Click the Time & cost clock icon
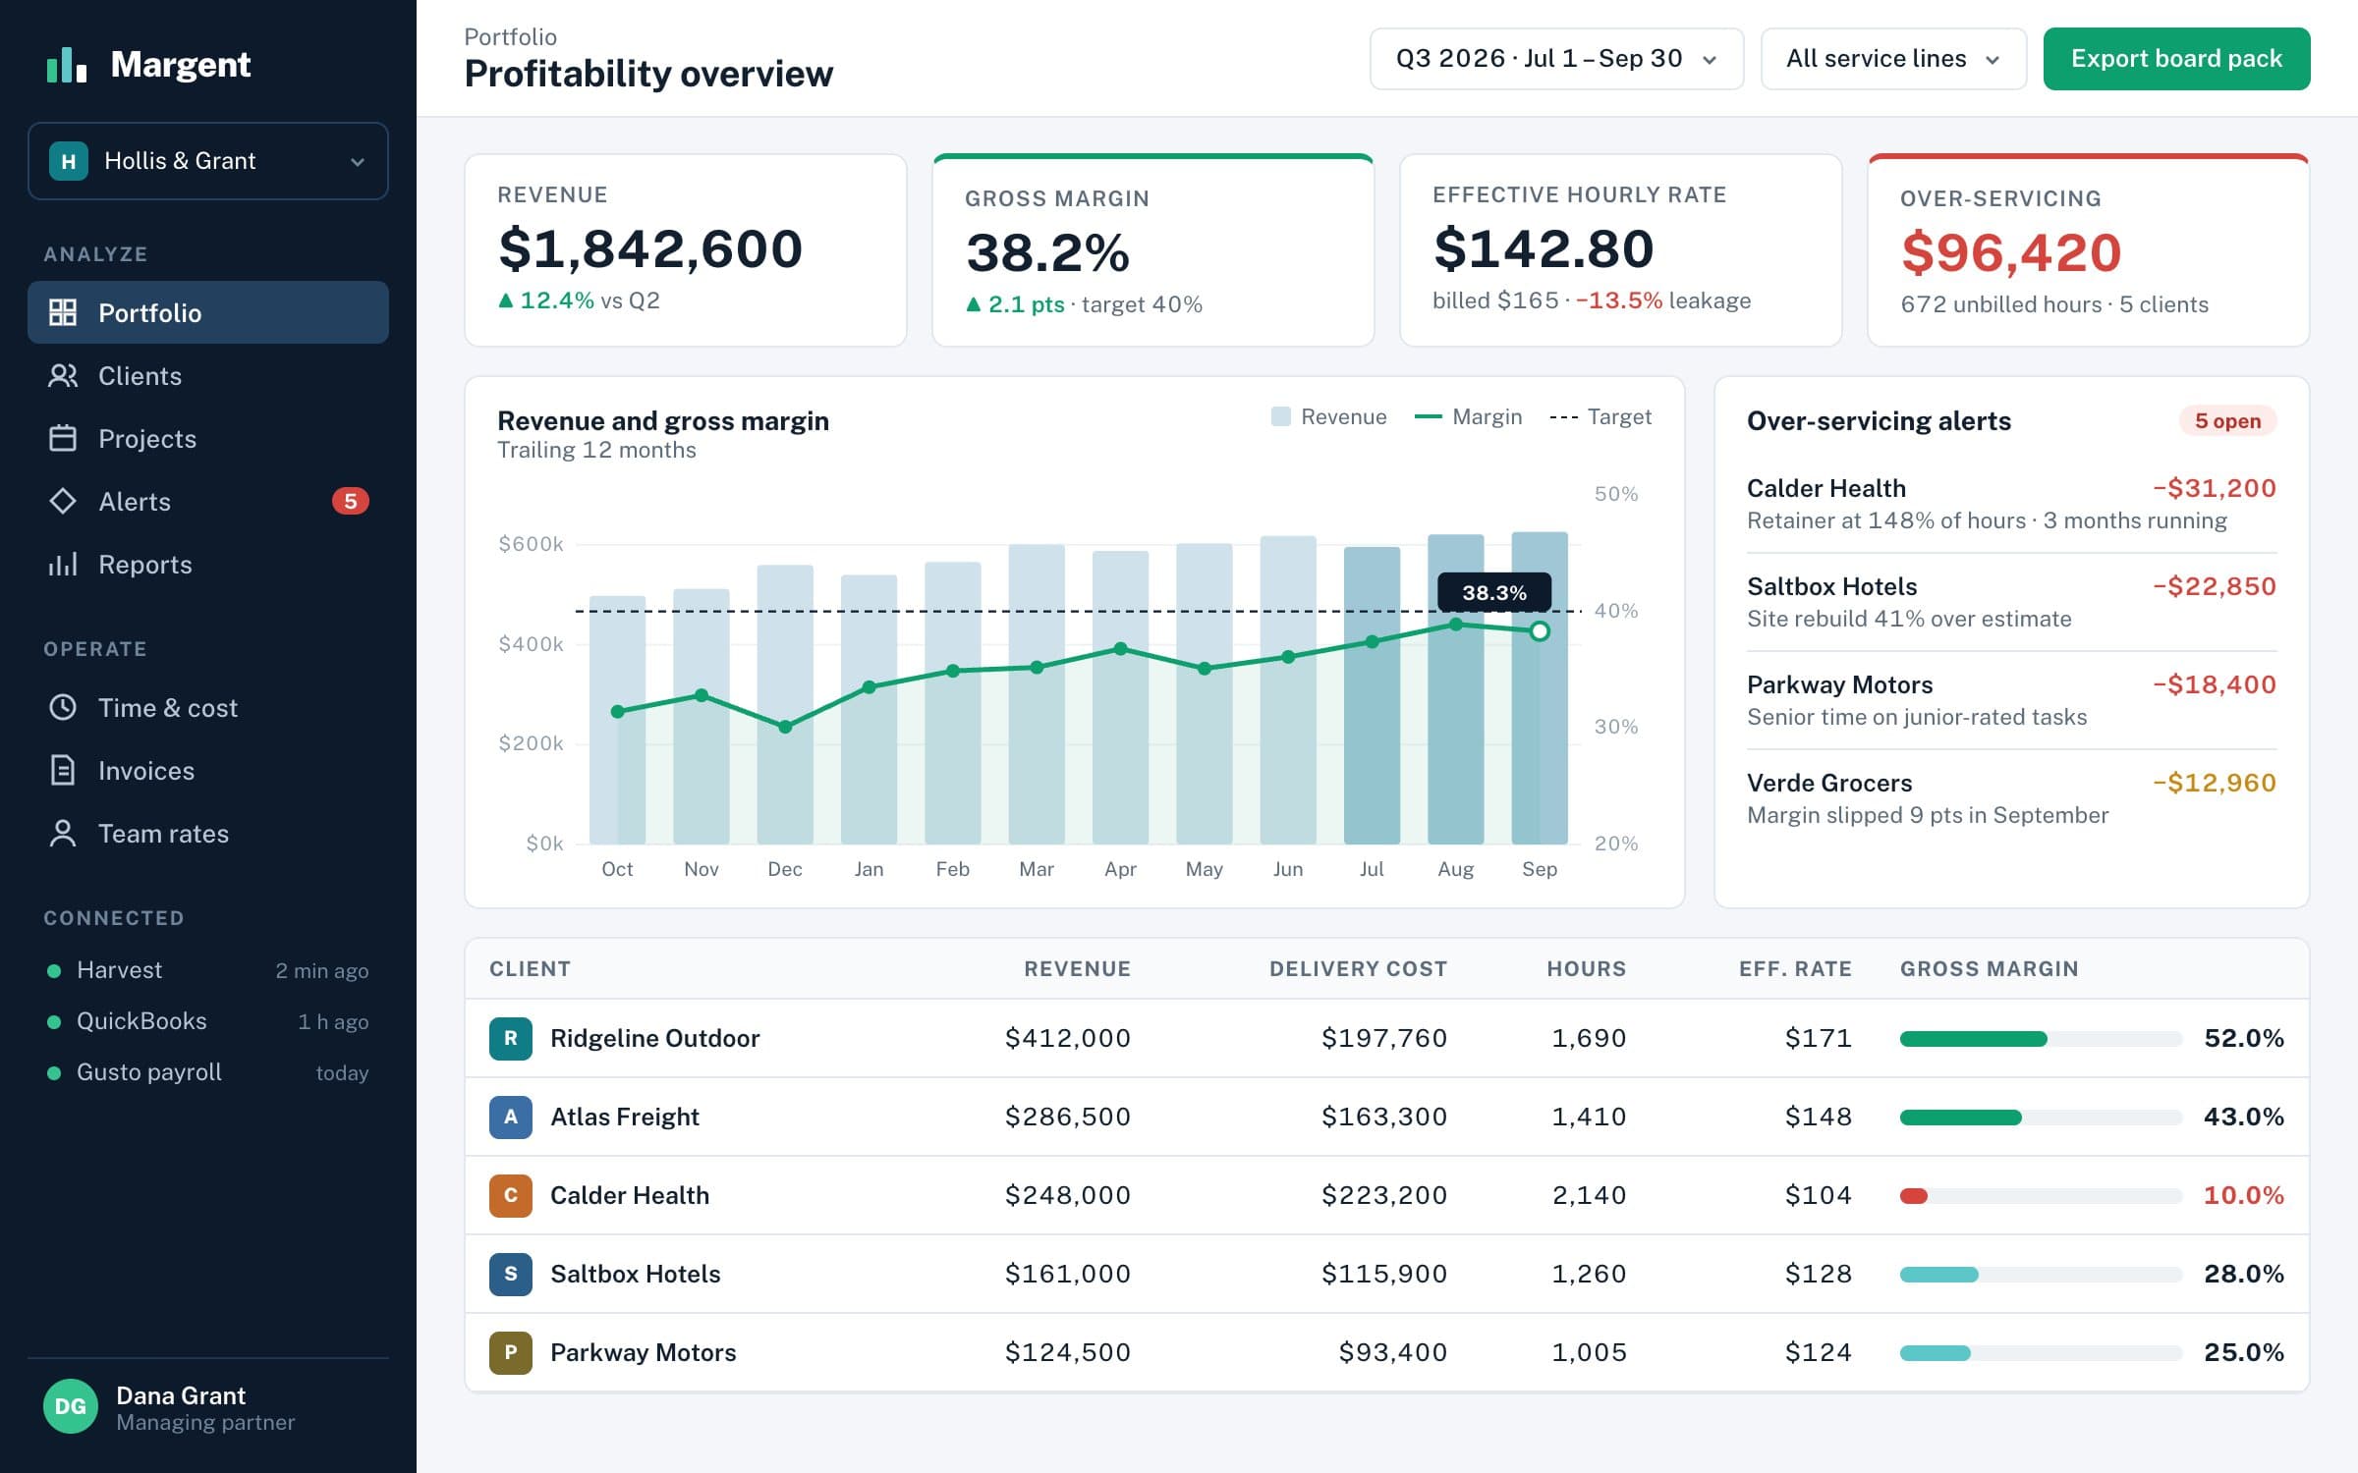 coord(63,707)
